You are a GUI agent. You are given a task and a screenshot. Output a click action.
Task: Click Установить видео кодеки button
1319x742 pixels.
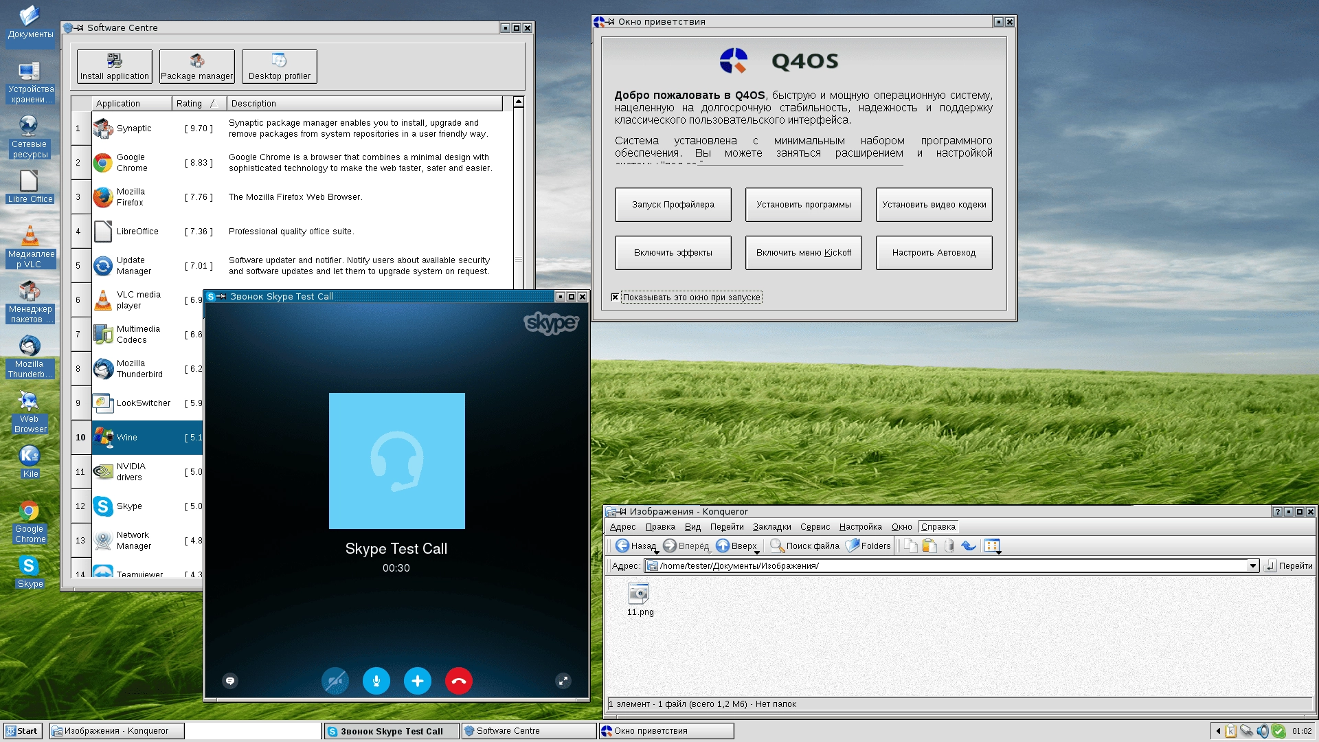(x=934, y=205)
